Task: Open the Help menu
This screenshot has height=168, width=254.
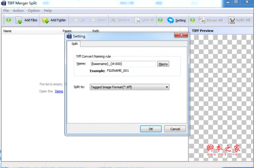Action: click(48, 11)
